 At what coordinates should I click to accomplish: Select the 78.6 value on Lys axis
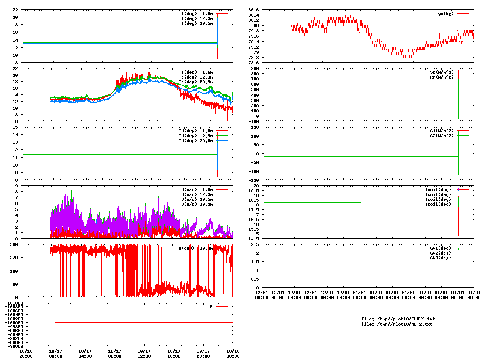coord(253,63)
